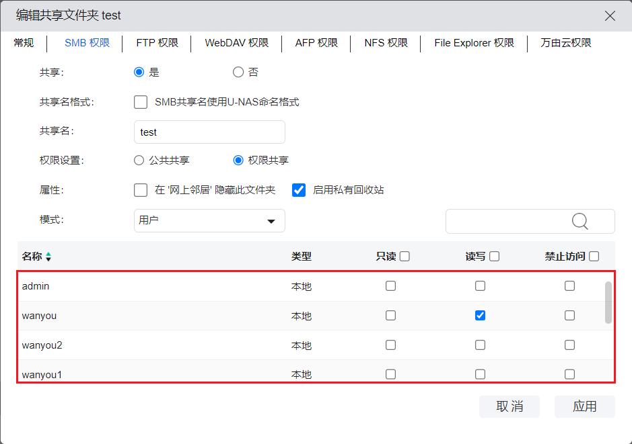Image resolution: width=632 pixels, height=444 pixels.
Task: Check the read-write header select-all box
Action: click(494, 256)
